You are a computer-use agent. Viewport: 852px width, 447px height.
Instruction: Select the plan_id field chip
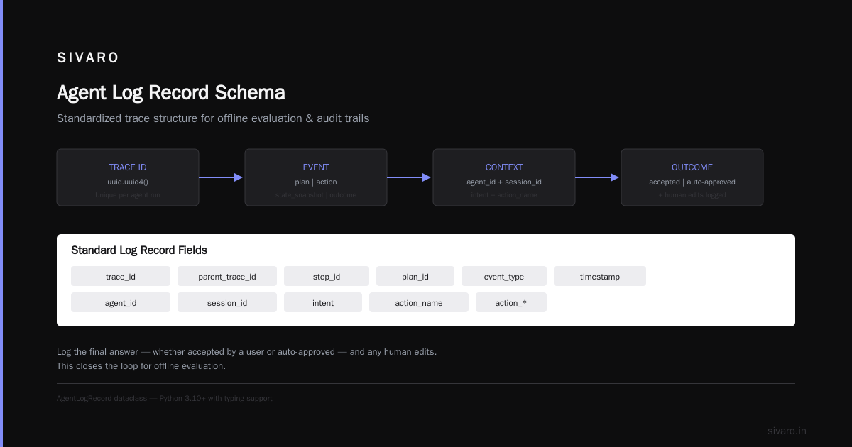pyautogui.click(x=415, y=276)
